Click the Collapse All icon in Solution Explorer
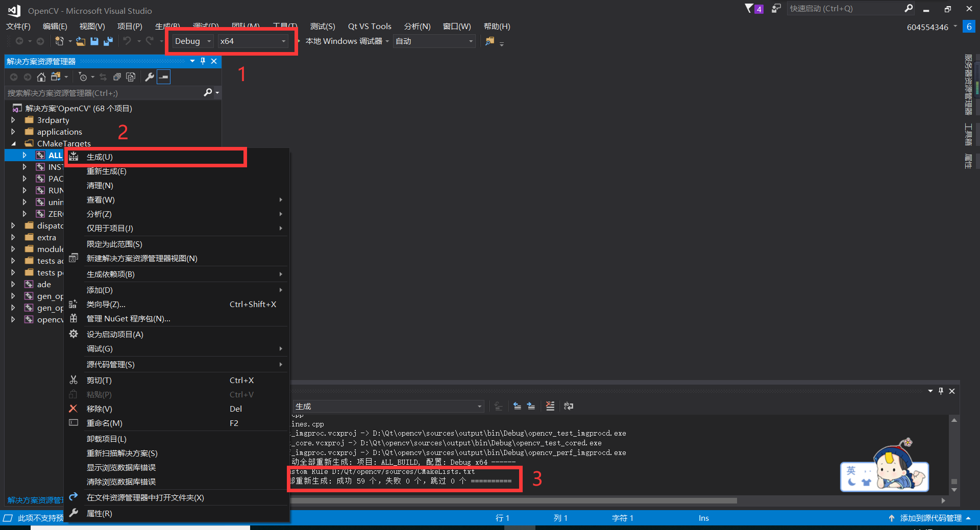The height and width of the screenshot is (530, 980). pyautogui.click(x=117, y=77)
